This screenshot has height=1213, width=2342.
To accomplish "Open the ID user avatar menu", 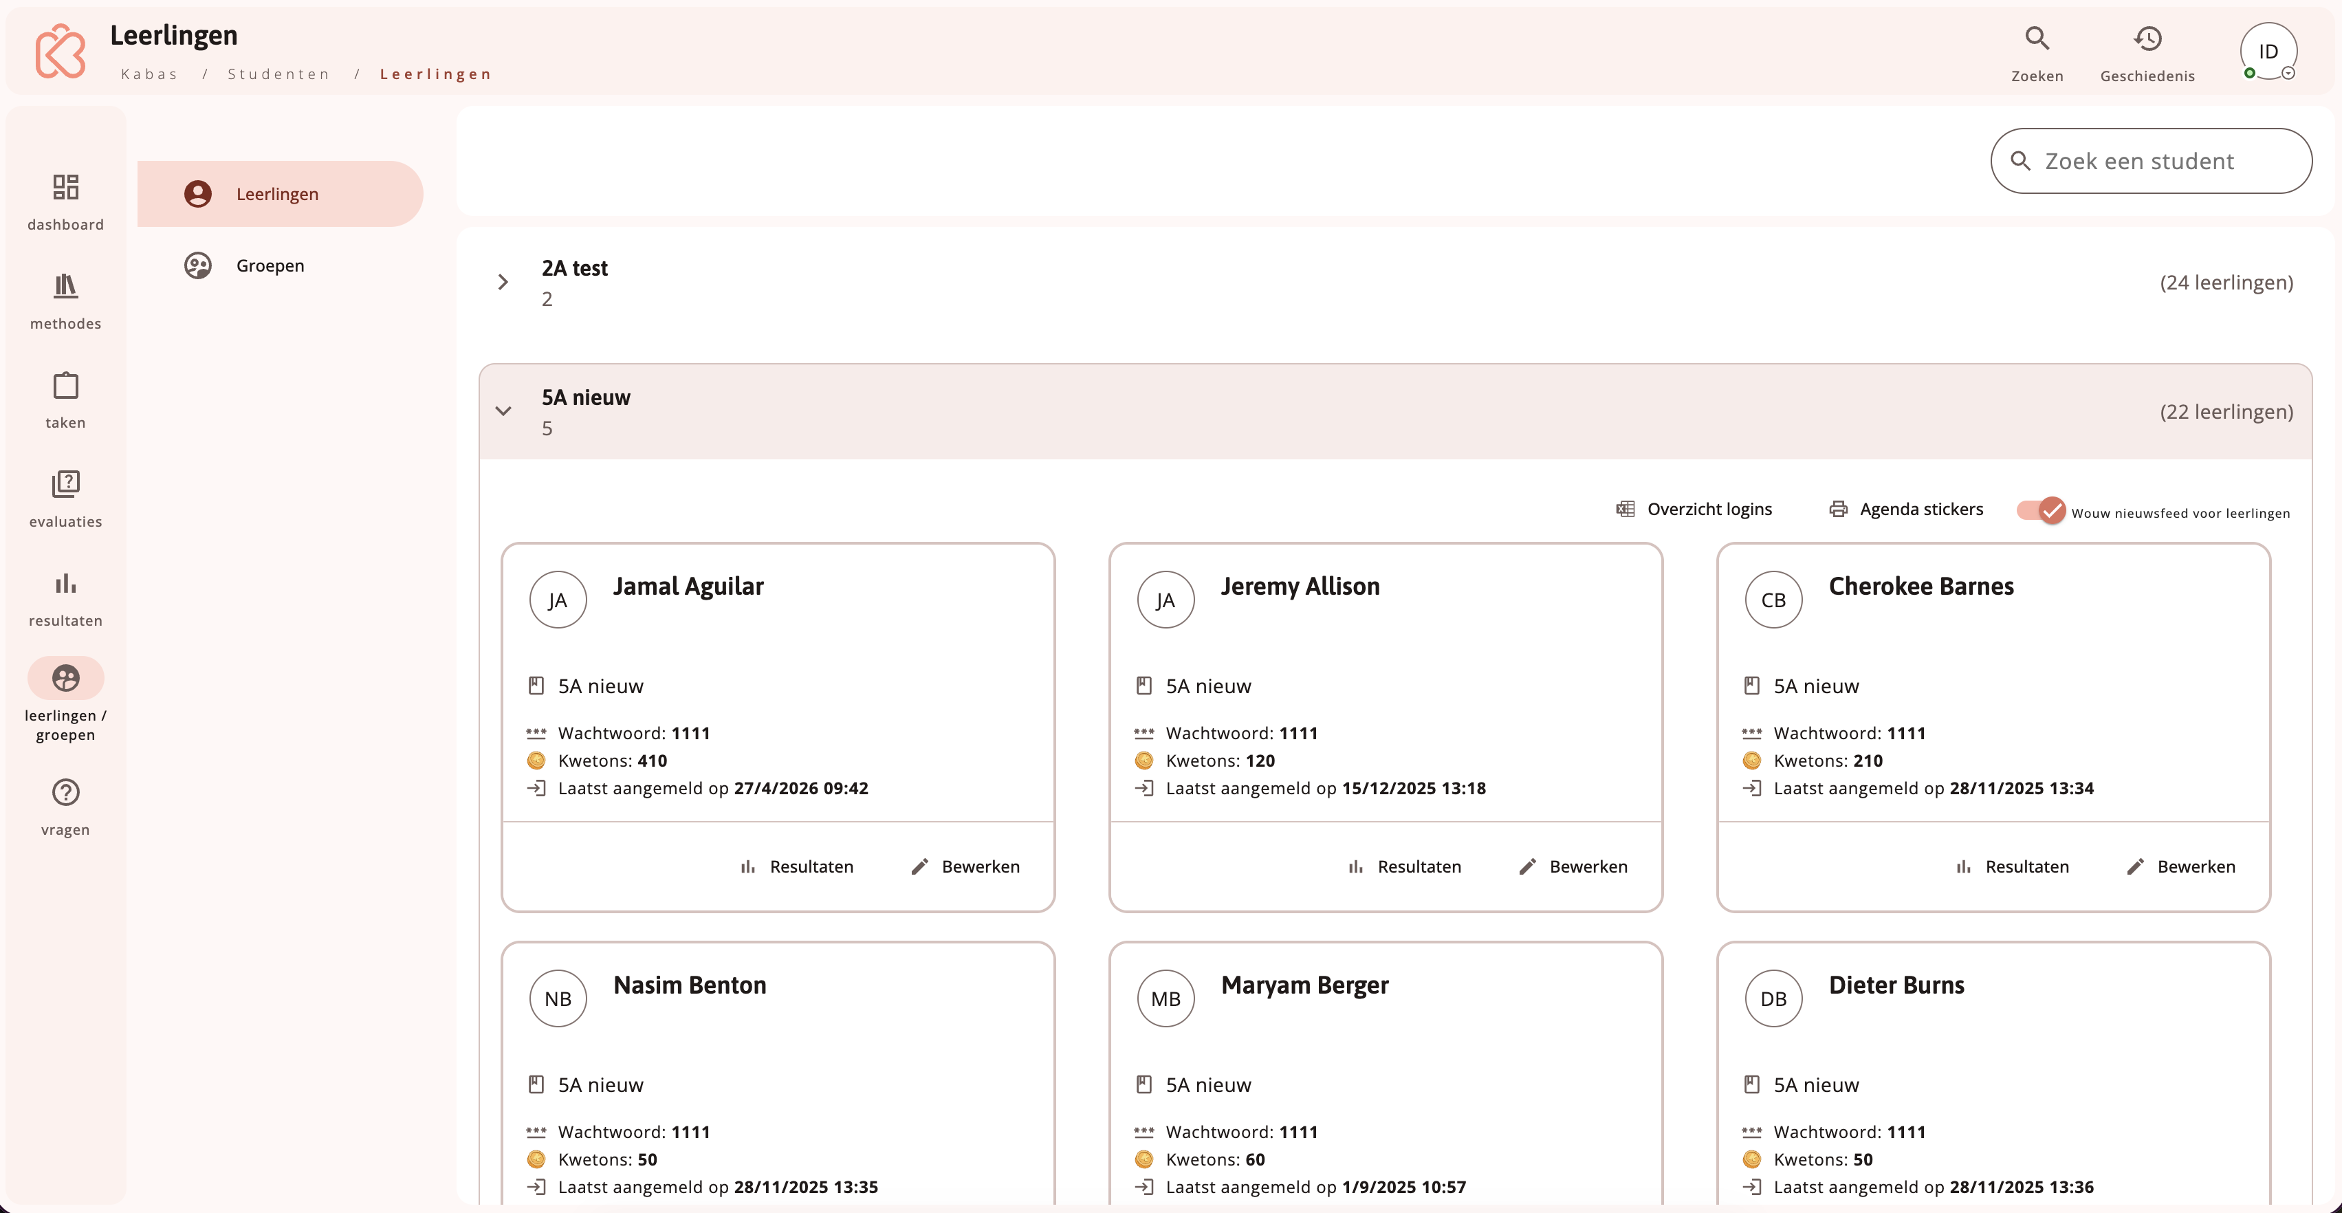I will tap(2268, 51).
